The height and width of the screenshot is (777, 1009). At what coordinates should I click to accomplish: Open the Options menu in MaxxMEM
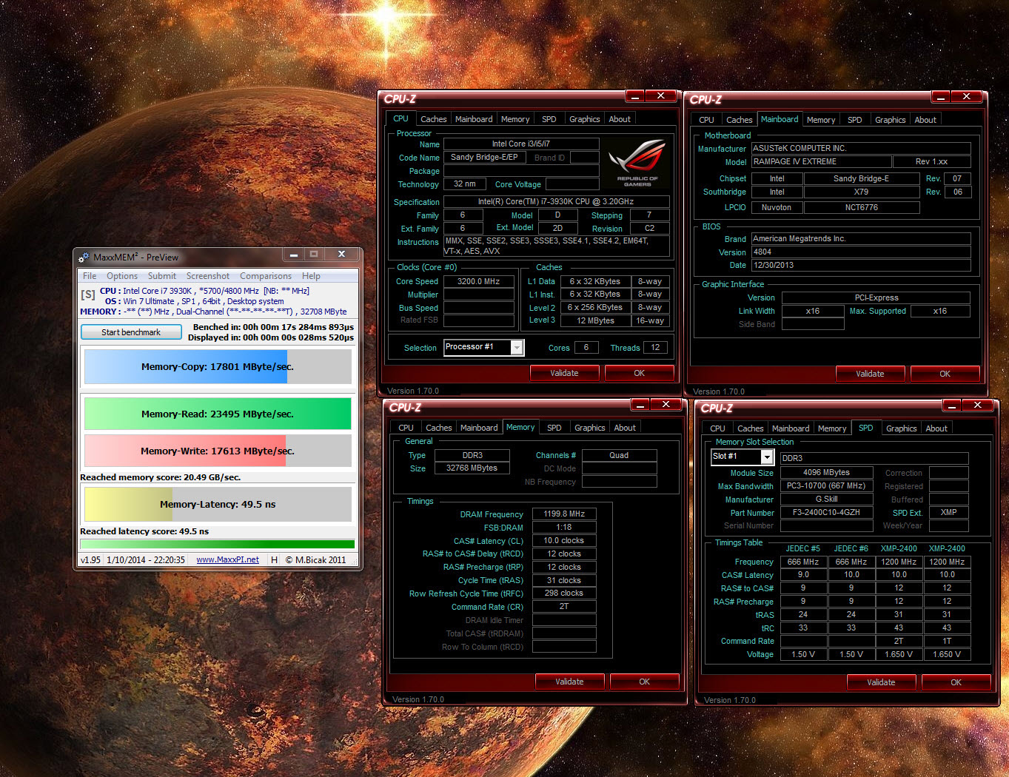click(x=122, y=276)
